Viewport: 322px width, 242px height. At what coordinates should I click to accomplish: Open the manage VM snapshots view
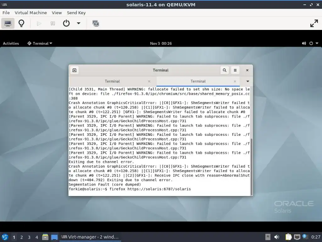[x=96, y=23]
